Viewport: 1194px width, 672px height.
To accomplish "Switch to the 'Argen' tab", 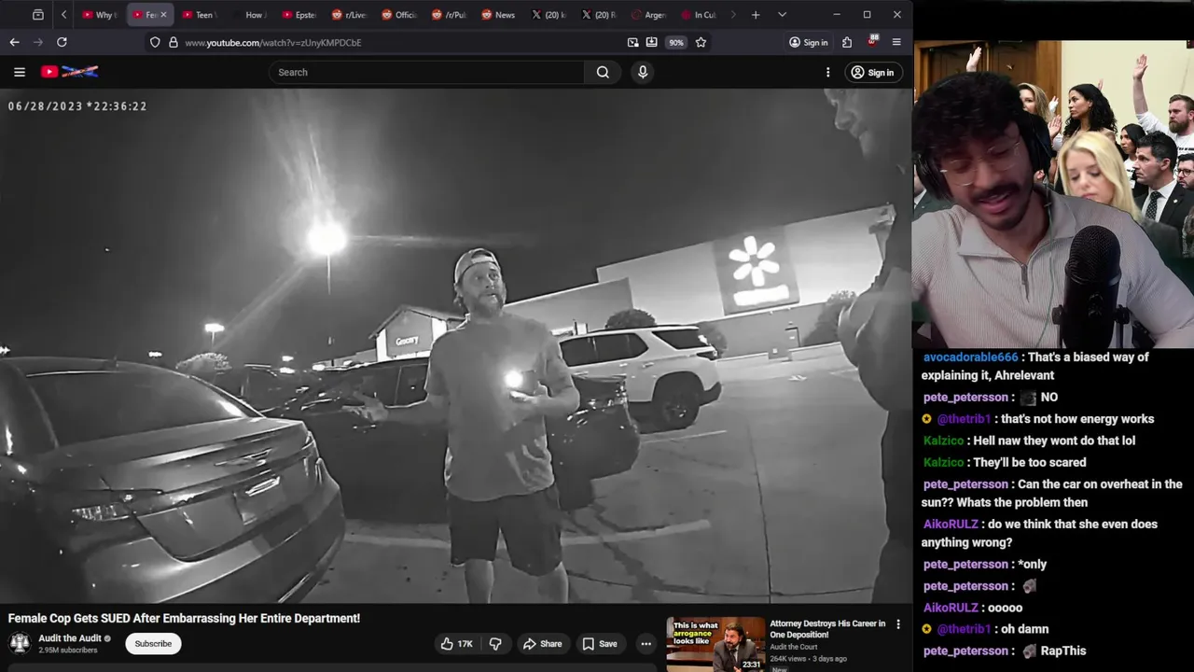I will pos(649,15).
